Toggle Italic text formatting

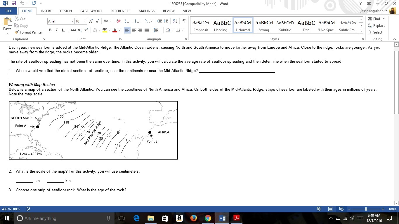click(56, 30)
